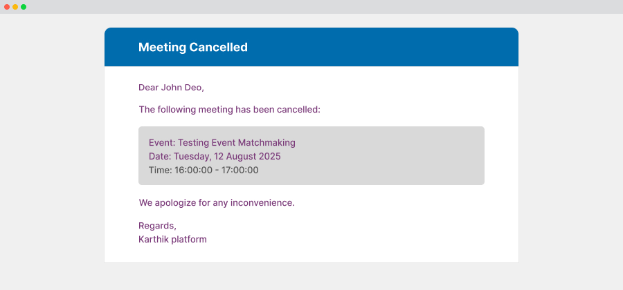Screen dimensions: 623x290
Task: Click the Dear John Deo greeting
Action: 171,88
